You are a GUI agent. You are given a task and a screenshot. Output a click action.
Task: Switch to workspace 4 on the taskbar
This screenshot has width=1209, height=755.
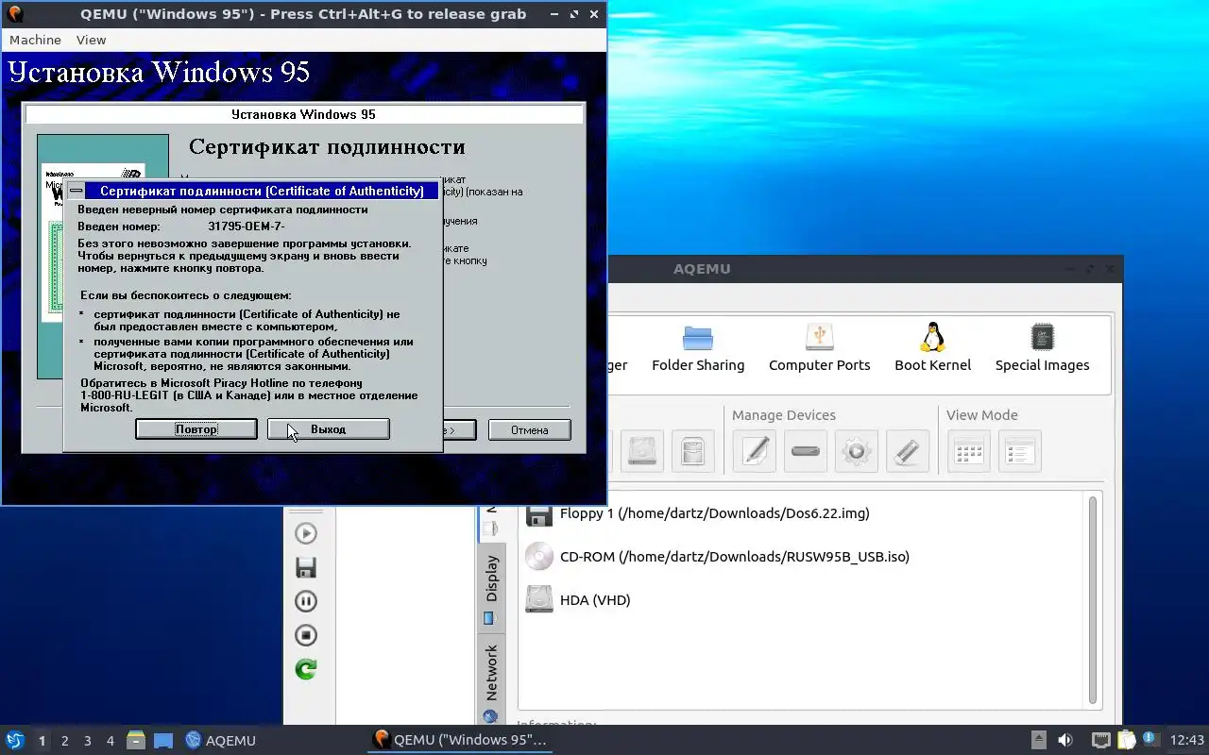point(110,741)
